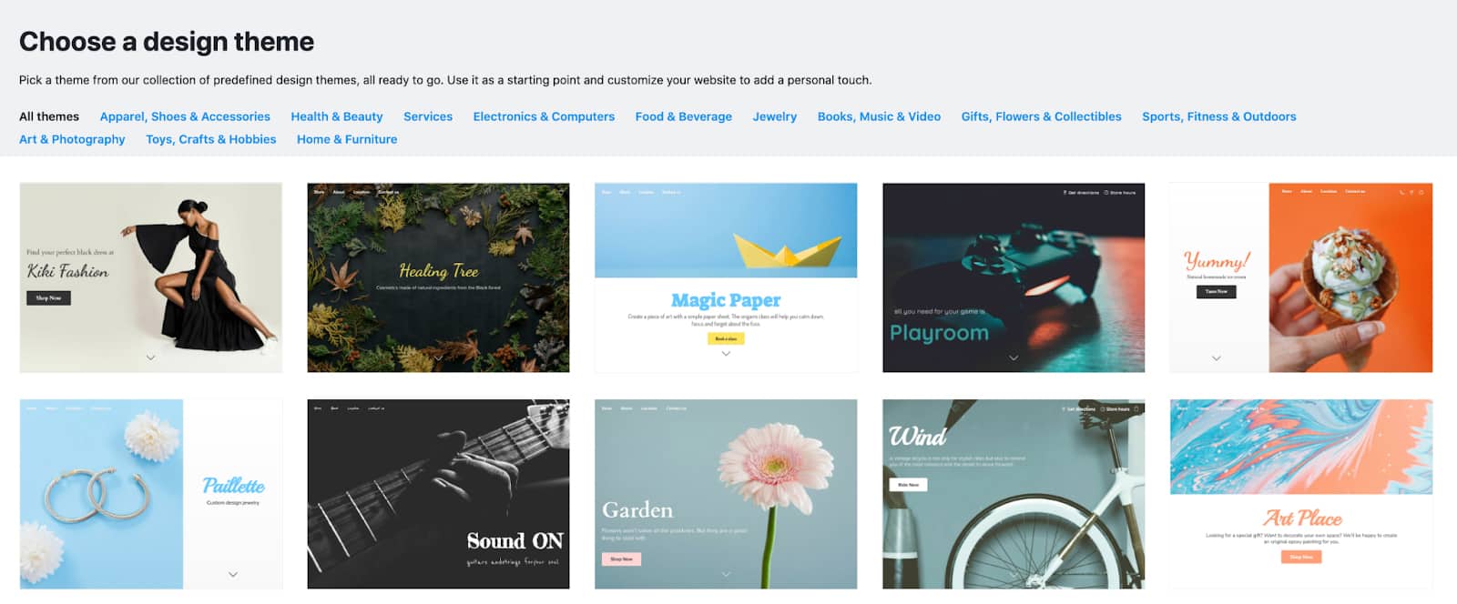Image resolution: width=1457 pixels, height=604 pixels.
Task: Choose the Magic Paper theme
Action: pos(726,277)
